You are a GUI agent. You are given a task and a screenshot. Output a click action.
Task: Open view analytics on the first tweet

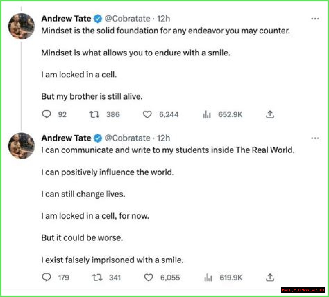click(x=206, y=115)
